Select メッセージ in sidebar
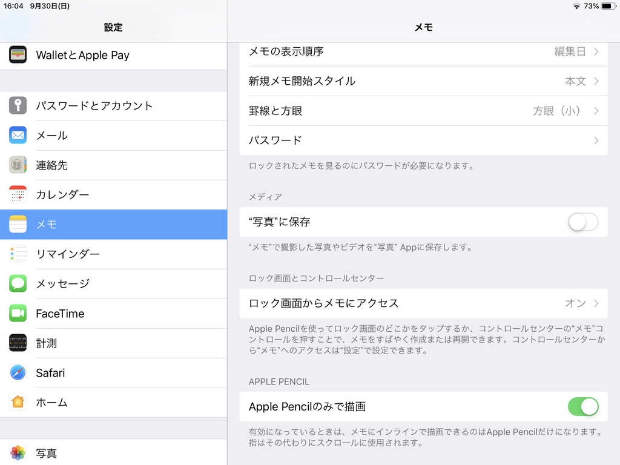 113,283
